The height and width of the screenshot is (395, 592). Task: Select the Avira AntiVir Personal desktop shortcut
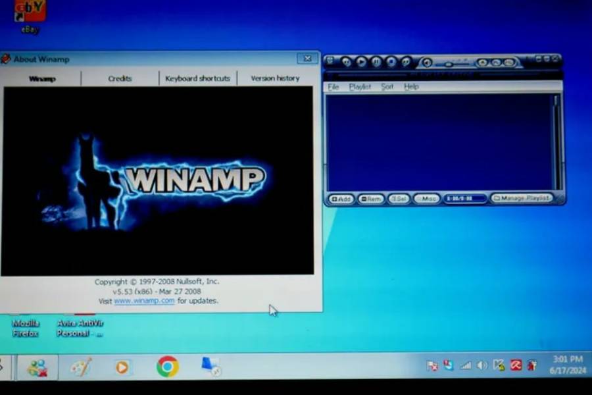pyautogui.click(x=80, y=328)
